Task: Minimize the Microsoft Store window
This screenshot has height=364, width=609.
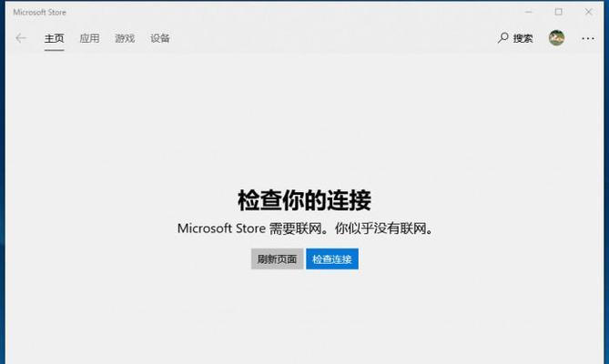Action: (x=528, y=12)
